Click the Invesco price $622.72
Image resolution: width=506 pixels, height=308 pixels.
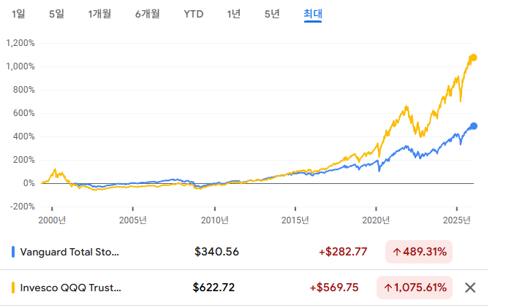coord(214,288)
